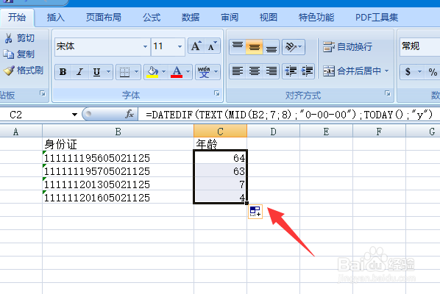Screen dimensions: 440x294
Task: Open phonetic guide dropdown arrow
Action: pyautogui.click(x=216, y=72)
